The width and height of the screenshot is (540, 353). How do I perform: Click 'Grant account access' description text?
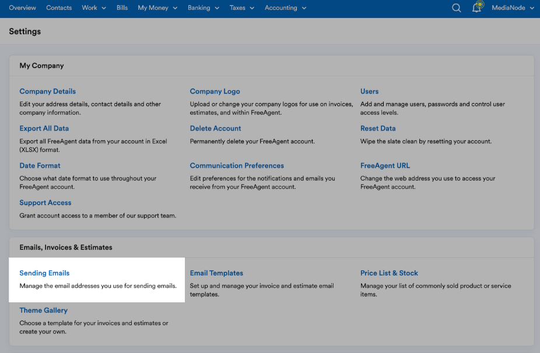98,216
